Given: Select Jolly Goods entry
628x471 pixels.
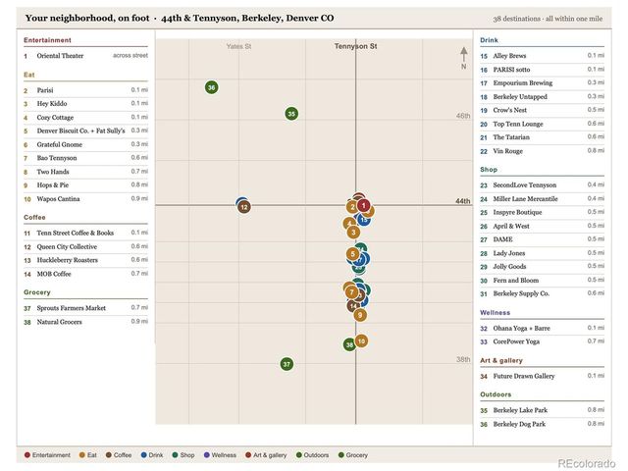Looking at the screenshot, I should pos(543,267).
